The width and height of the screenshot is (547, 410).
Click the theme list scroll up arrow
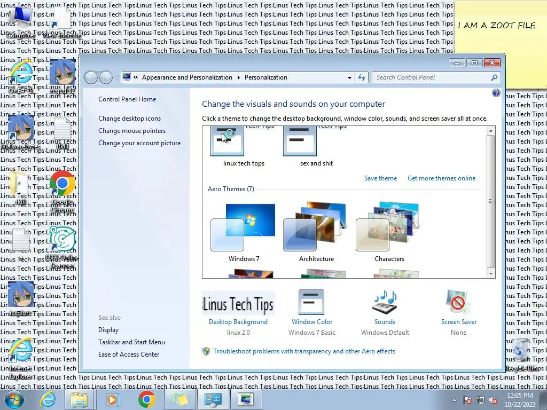[x=491, y=131]
